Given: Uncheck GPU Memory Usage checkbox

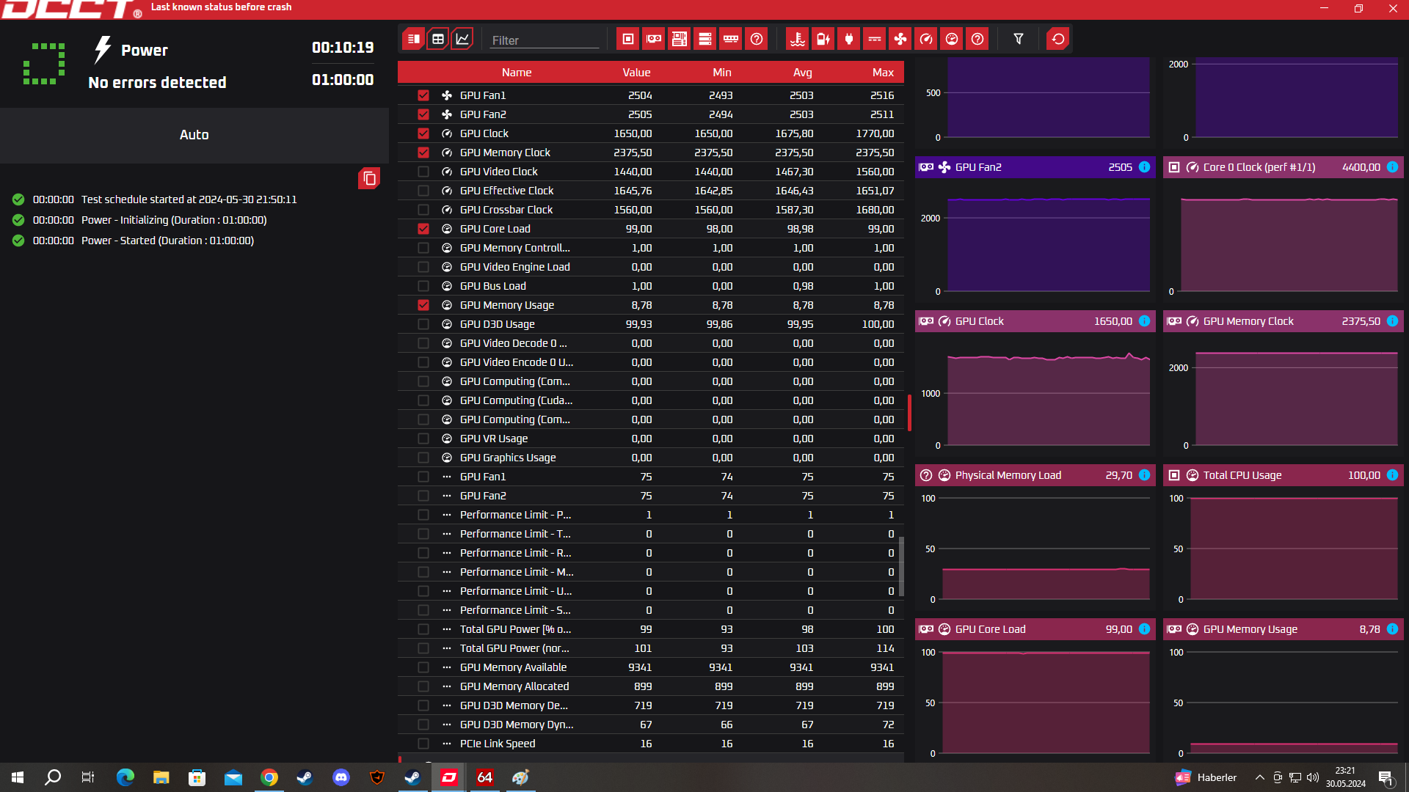Looking at the screenshot, I should tap(423, 305).
